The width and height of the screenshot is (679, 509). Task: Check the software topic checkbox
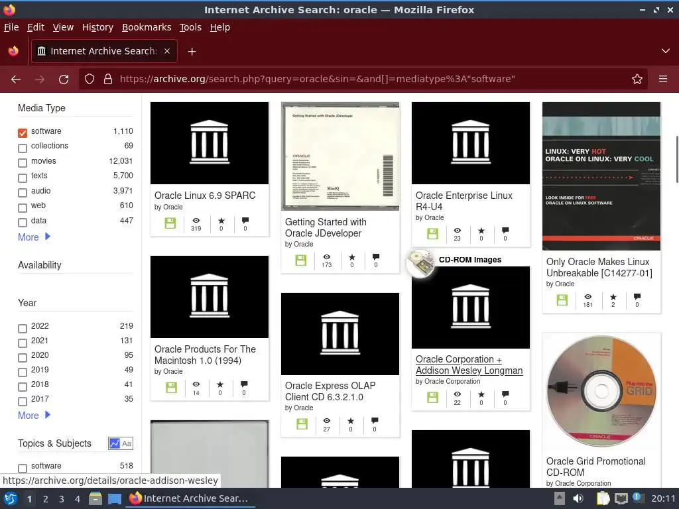[x=23, y=468]
